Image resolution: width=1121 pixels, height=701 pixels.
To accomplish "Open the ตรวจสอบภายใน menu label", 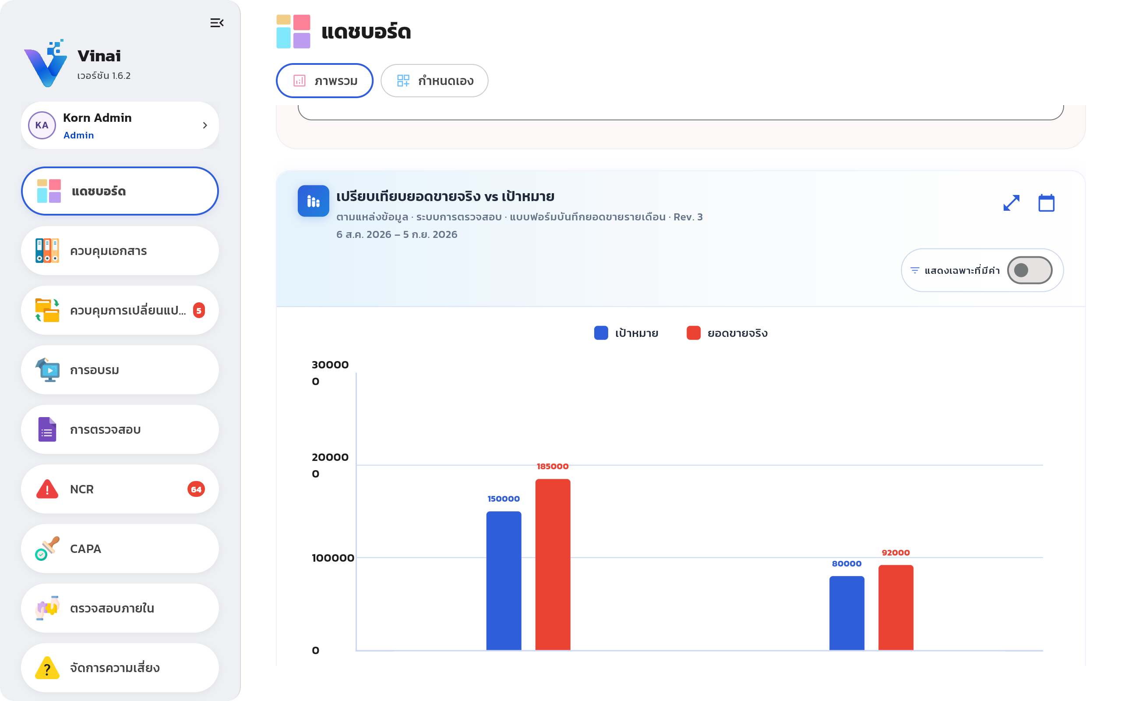I will (x=112, y=608).
